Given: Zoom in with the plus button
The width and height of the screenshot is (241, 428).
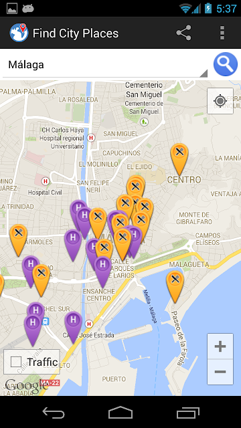Looking at the screenshot, I should coord(220,346).
